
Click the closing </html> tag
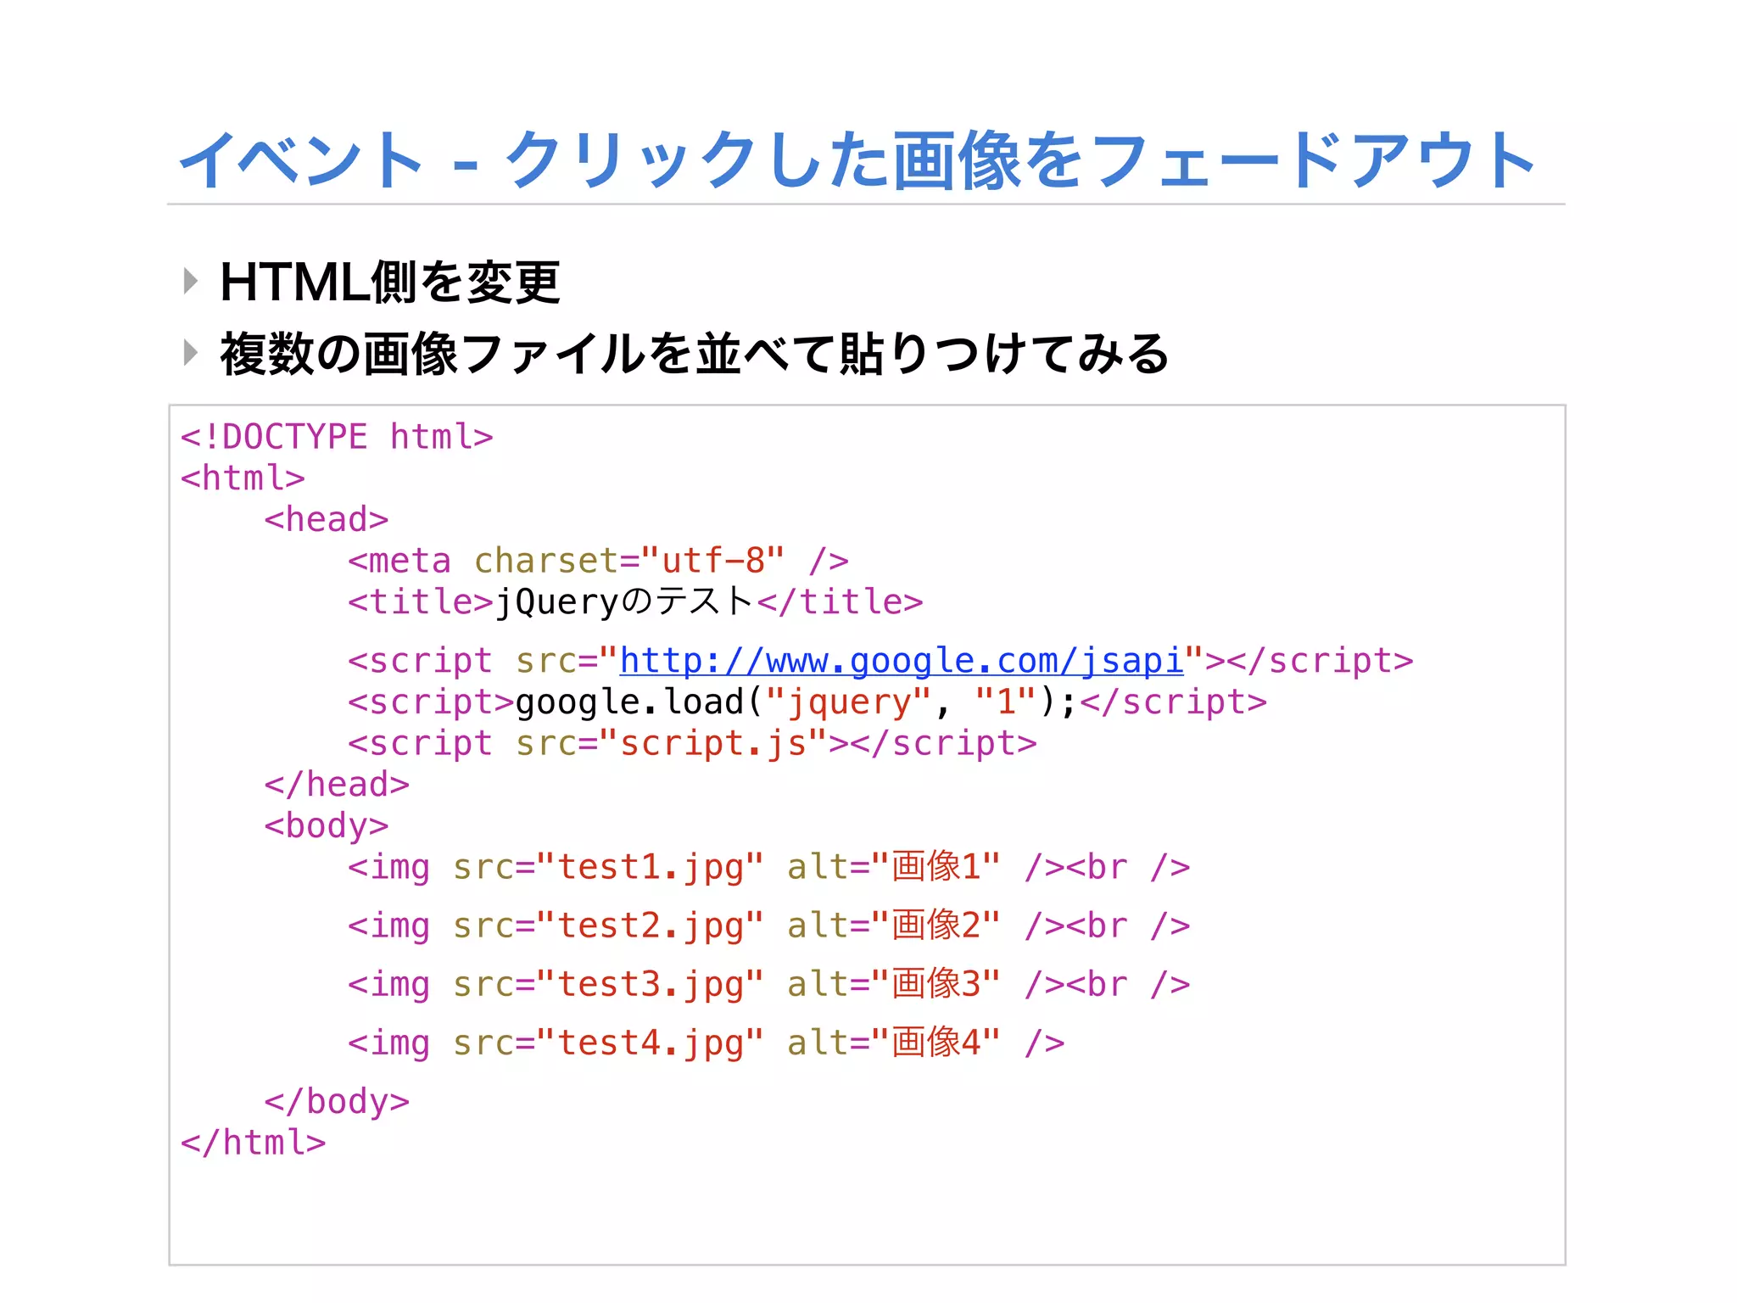tap(253, 1143)
